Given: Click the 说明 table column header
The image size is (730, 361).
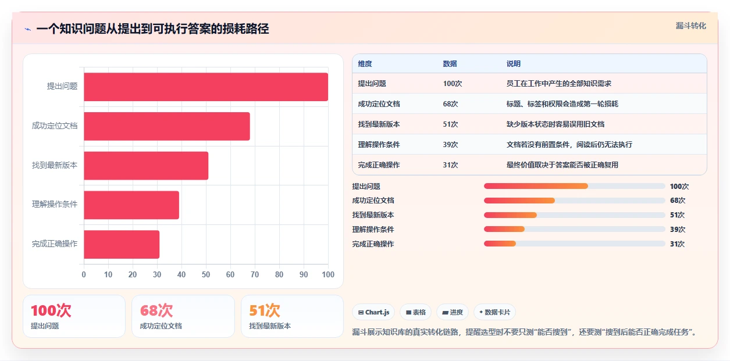Looking at the screenshot, I should (x=514, y=64).
